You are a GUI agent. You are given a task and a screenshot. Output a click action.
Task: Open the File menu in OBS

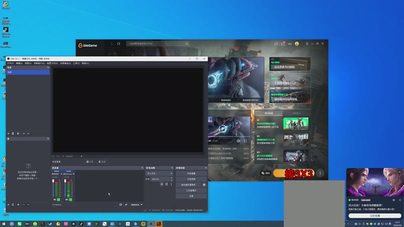tap(10, 64)
